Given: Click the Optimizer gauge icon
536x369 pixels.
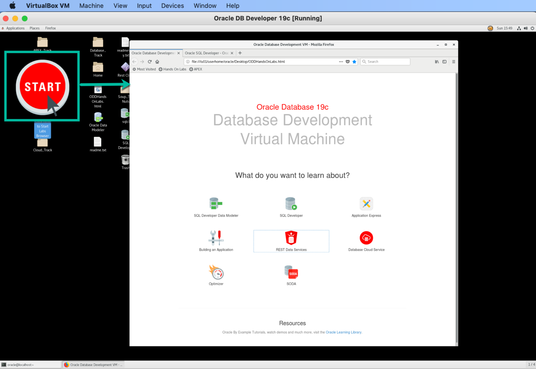Looking at the screenshot, I should 216,272.
